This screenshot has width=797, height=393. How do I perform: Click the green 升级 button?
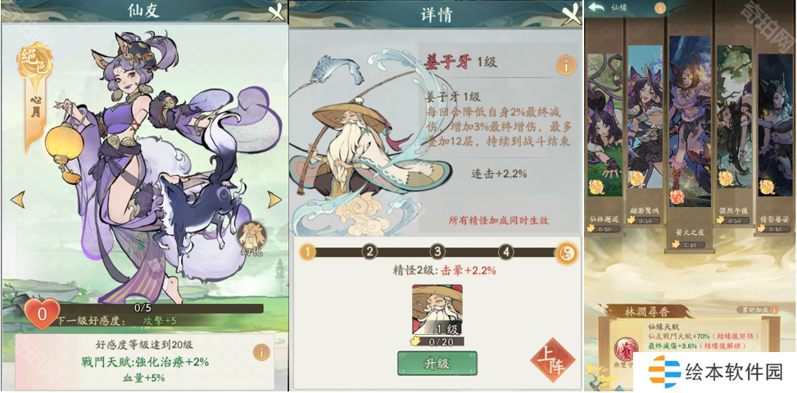[x=437, y=364]
